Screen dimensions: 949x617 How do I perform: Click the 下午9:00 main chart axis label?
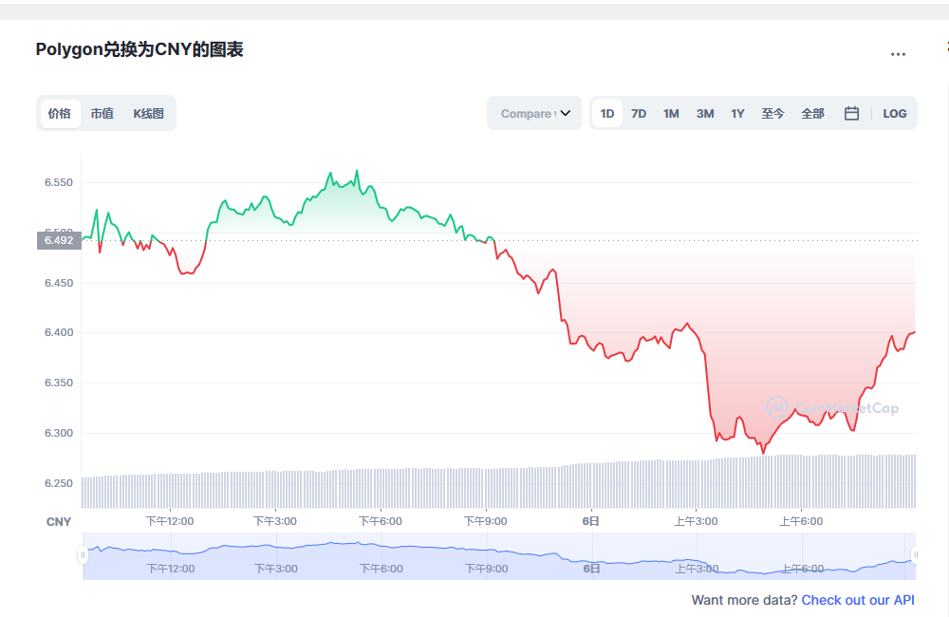pyautogui.click(x=485, y=521)
